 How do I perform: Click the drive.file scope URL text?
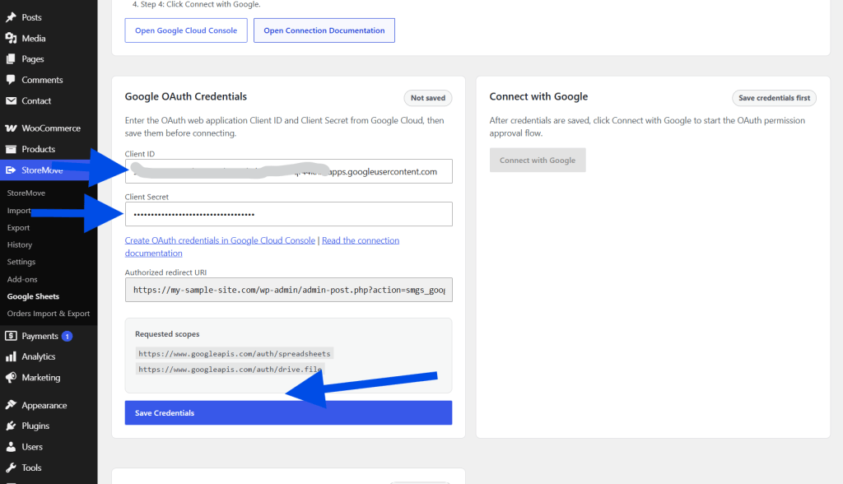click(231, 369)
